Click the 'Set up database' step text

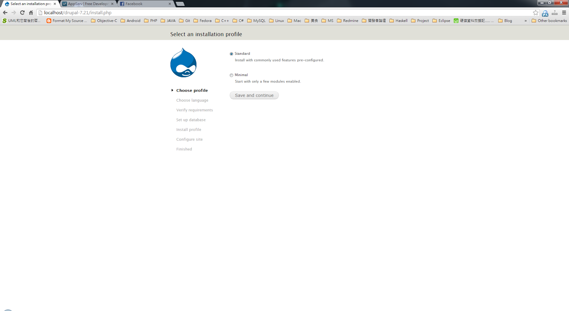point(191,120)
